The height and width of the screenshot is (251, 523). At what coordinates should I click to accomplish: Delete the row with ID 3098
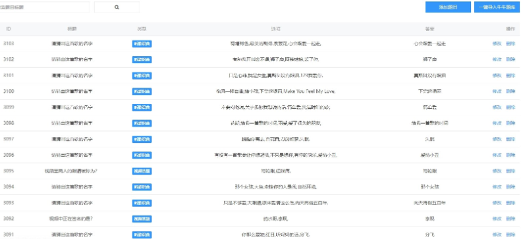pos(510,123)
